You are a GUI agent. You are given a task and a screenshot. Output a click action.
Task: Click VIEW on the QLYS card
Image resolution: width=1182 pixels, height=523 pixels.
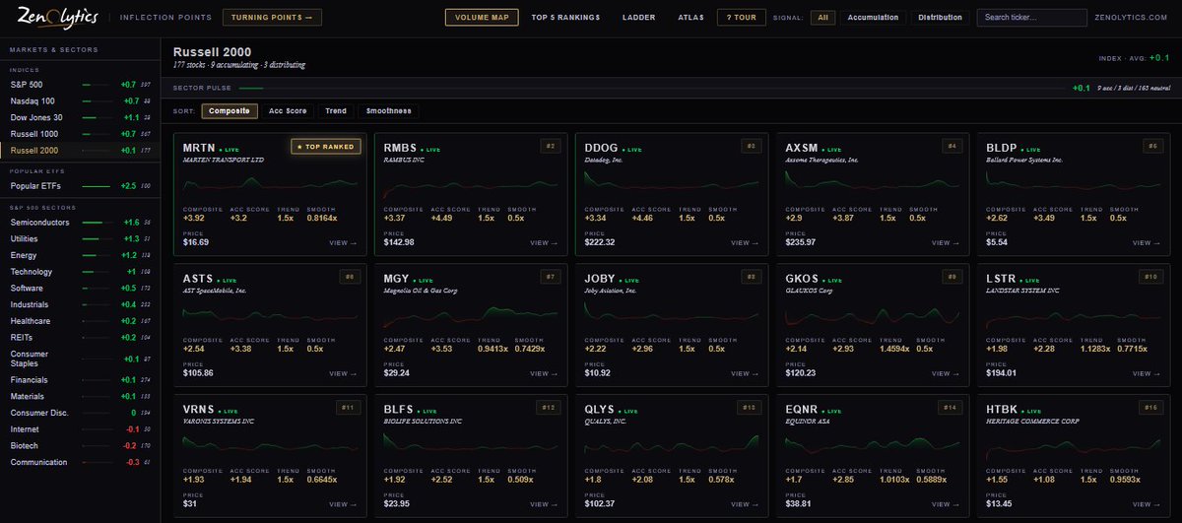[x=745, y=503]
